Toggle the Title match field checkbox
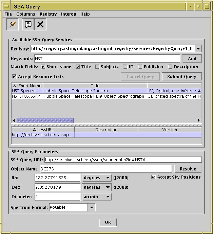Viewport: 213px width, 234px height. [78, 67]
